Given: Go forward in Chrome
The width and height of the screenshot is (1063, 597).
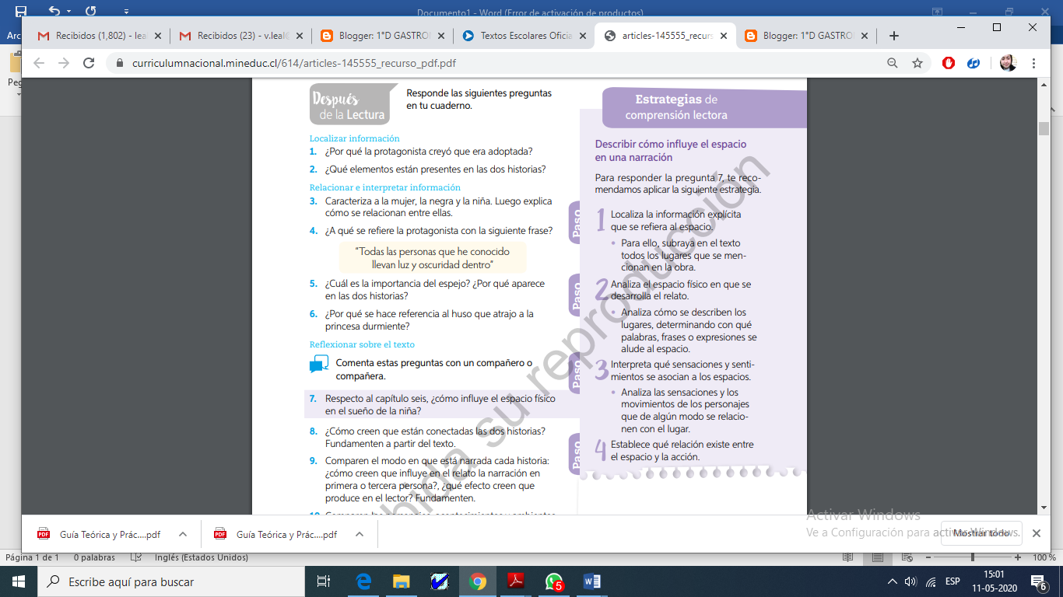Looking at the screenshot, I should pos(64,63).
